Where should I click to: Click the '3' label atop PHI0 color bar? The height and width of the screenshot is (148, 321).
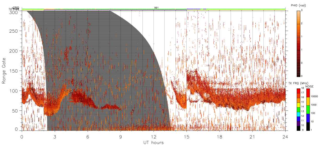[x=302, y=10]
